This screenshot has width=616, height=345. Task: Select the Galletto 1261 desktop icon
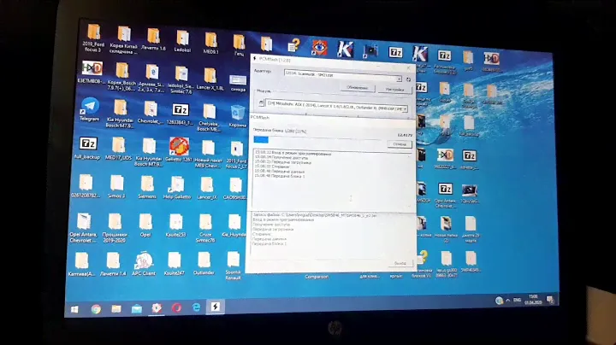[177, 148]
